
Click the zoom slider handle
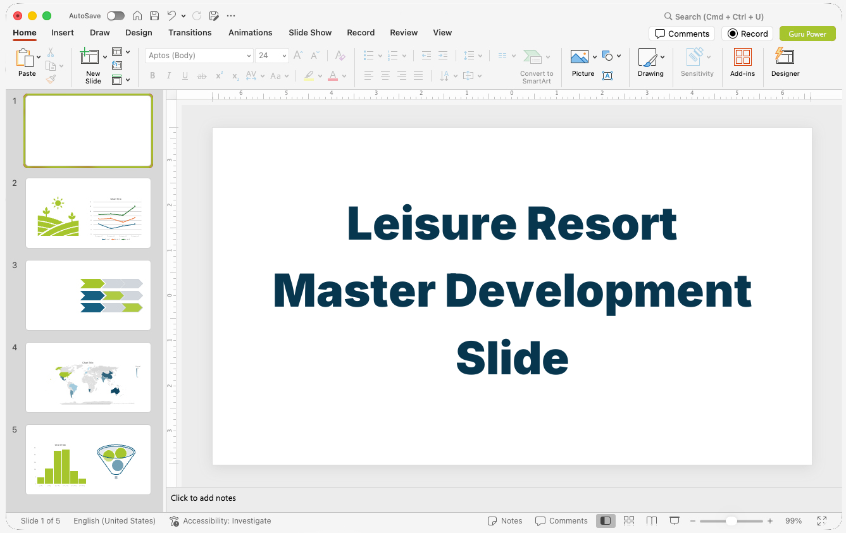click(x=731, y=521)
